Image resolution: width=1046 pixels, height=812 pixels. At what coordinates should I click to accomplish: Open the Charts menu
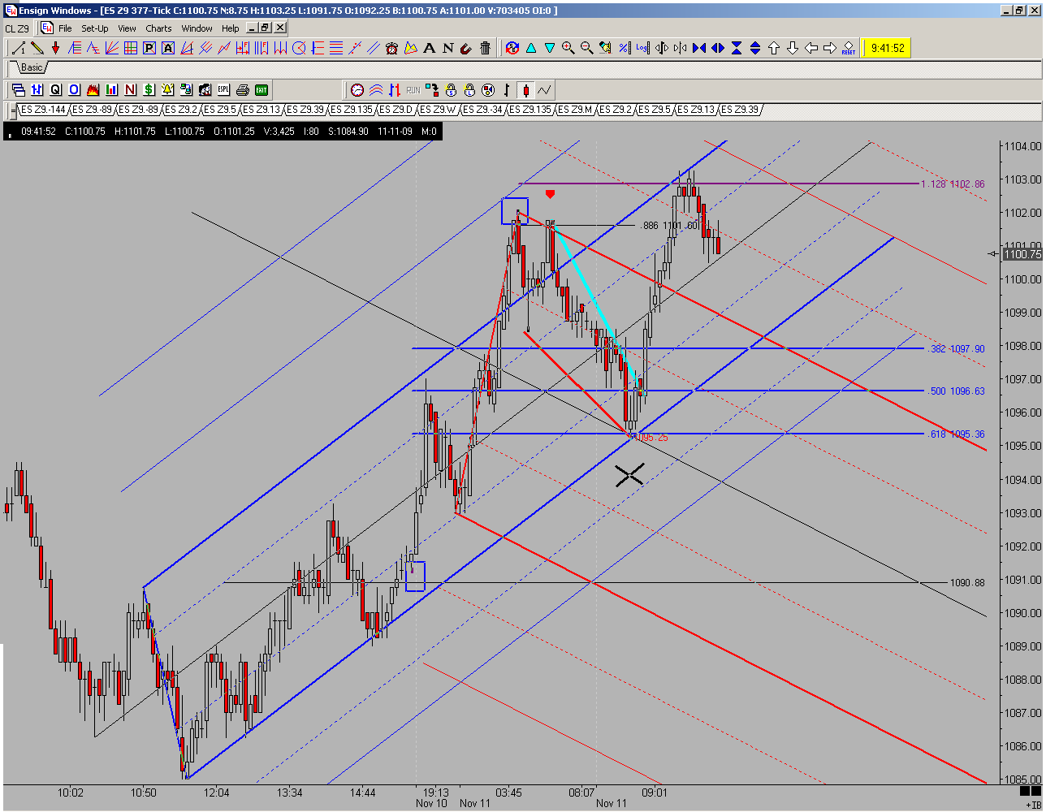[x=158, y=28]
